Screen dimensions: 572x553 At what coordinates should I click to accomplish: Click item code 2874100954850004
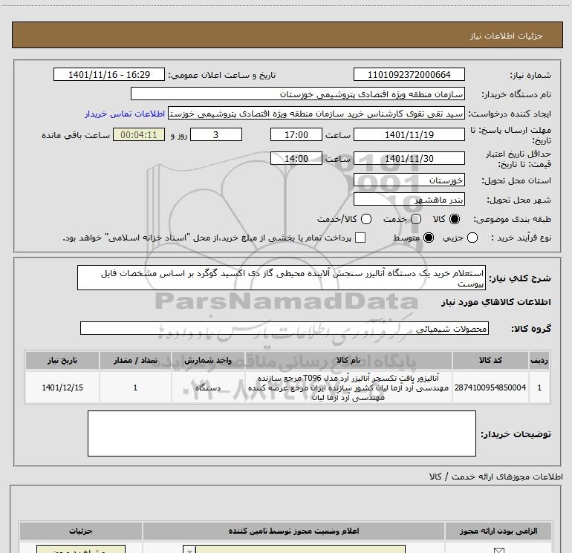[x=490, y=387]
